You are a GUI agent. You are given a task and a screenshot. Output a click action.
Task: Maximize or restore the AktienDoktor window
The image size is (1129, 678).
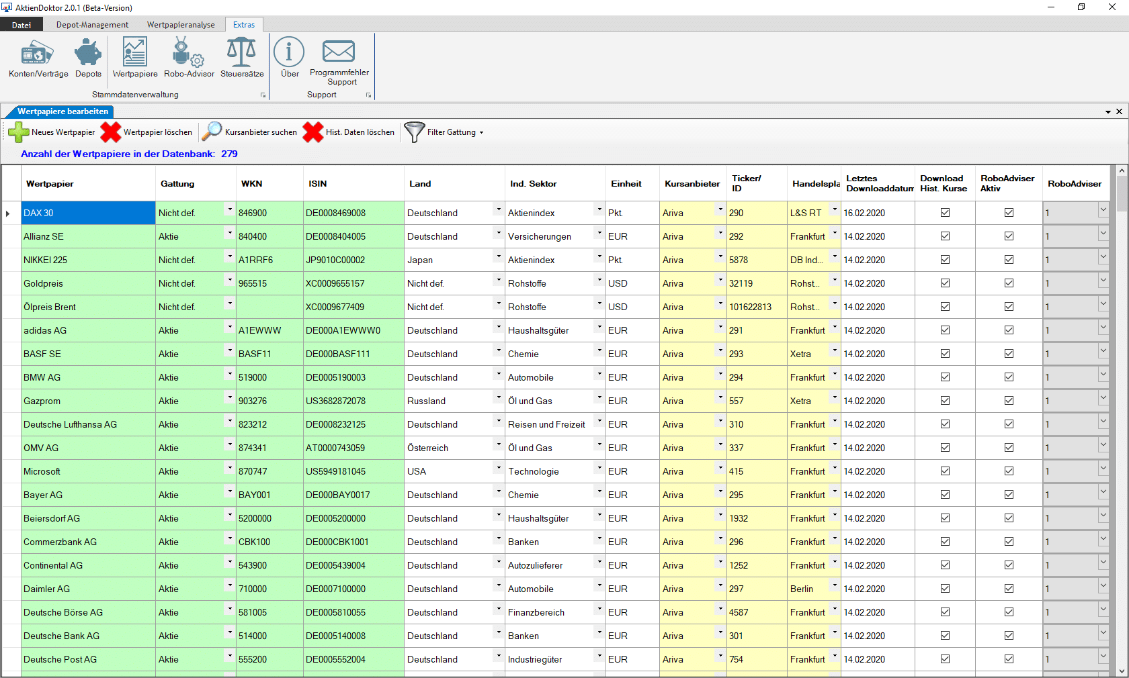1081,7
